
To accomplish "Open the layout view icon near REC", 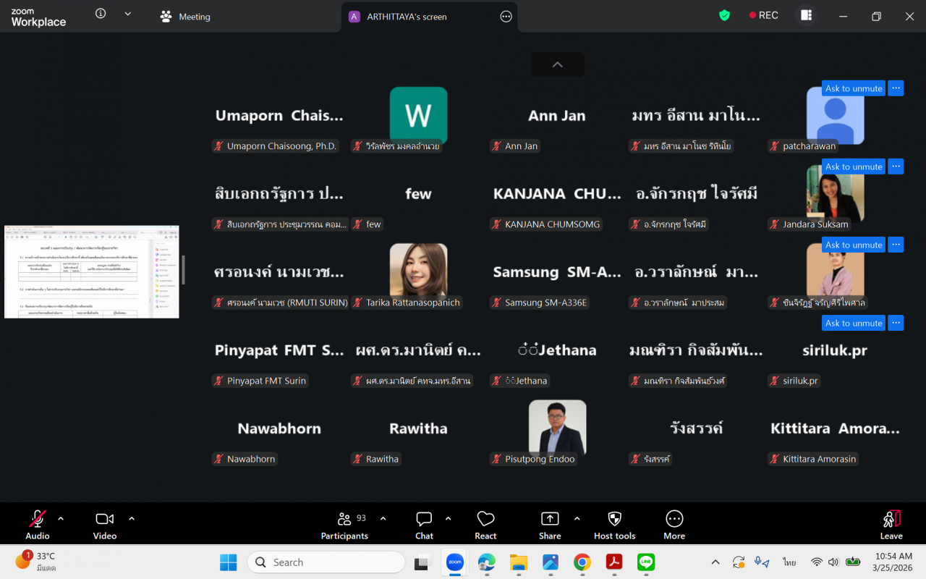I will pyautogui.click(x=806, y=15).
